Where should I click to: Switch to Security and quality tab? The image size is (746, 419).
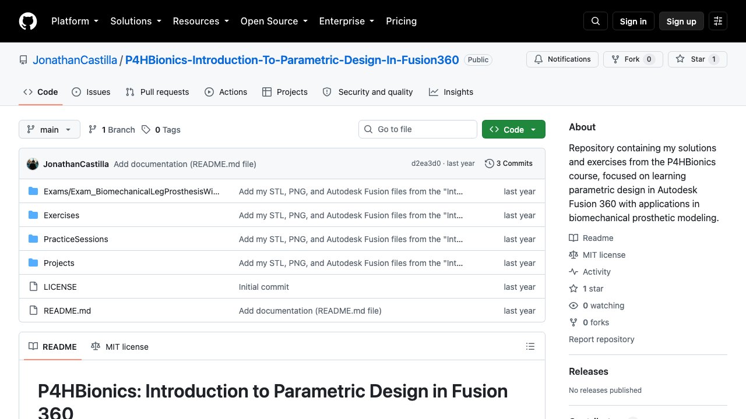pyautogui.click(x=368, y=92)
